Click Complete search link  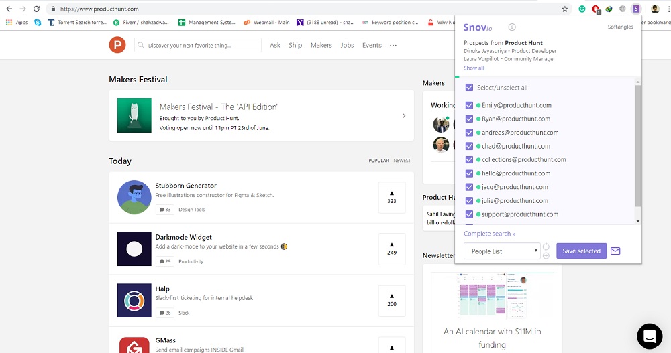tap(490, 234)
